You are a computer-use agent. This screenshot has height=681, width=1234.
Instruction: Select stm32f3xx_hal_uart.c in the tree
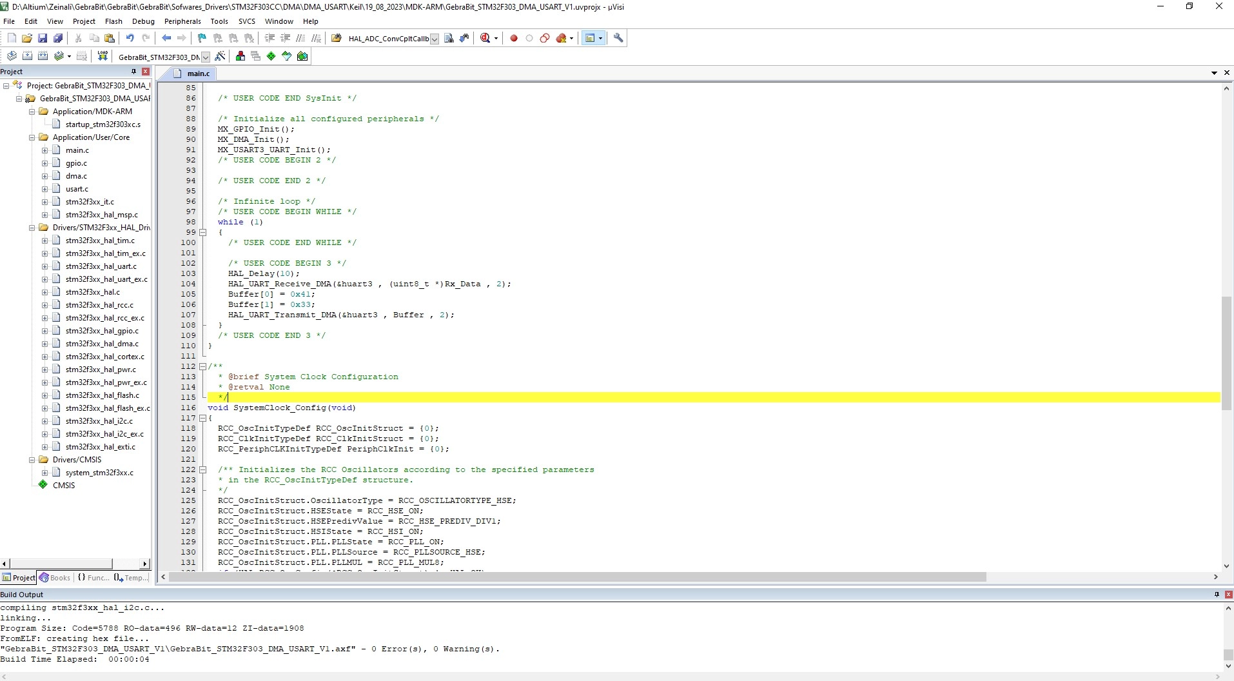click(x=101, y=266)
